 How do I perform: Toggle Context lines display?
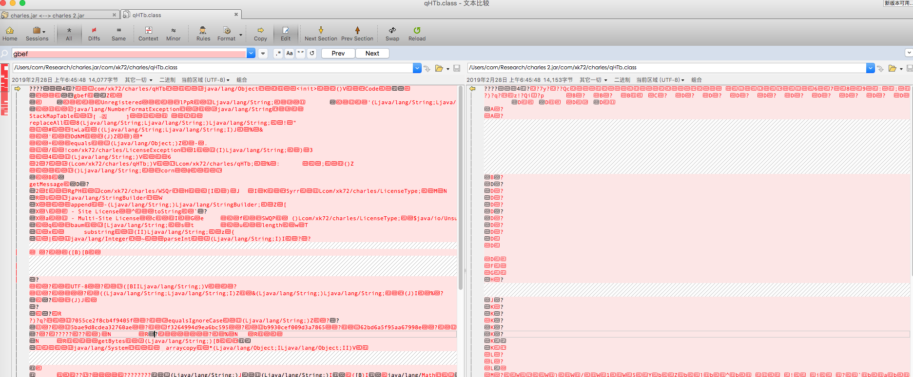pyautogui.click(x=148, y=34)
